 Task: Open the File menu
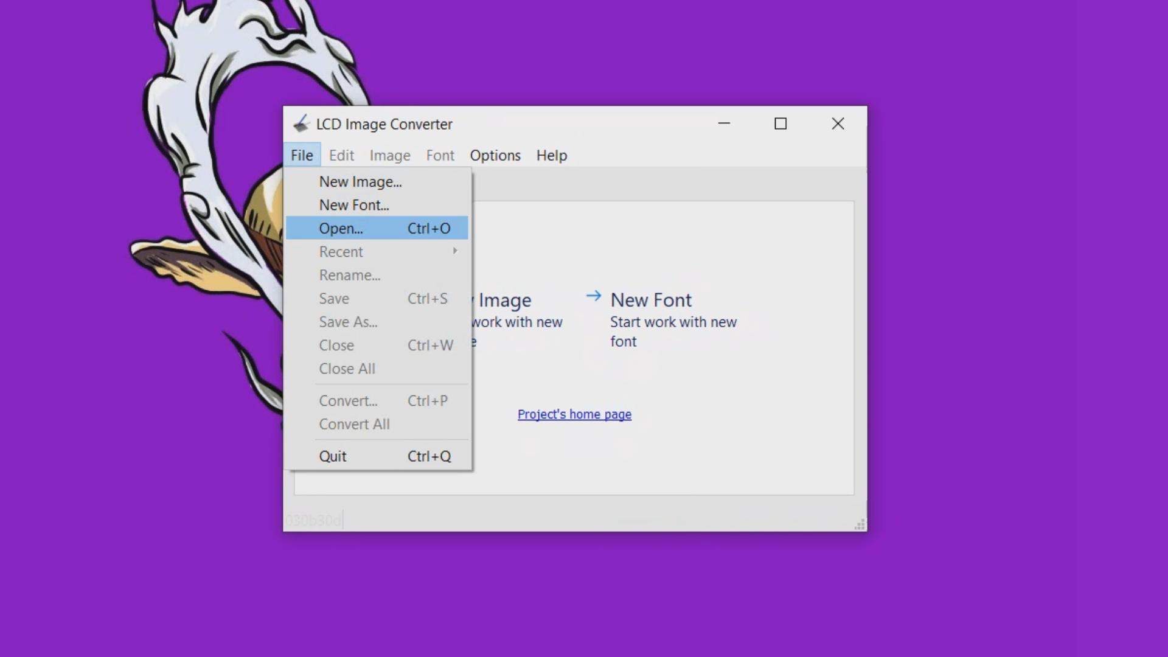click(302, 155)
